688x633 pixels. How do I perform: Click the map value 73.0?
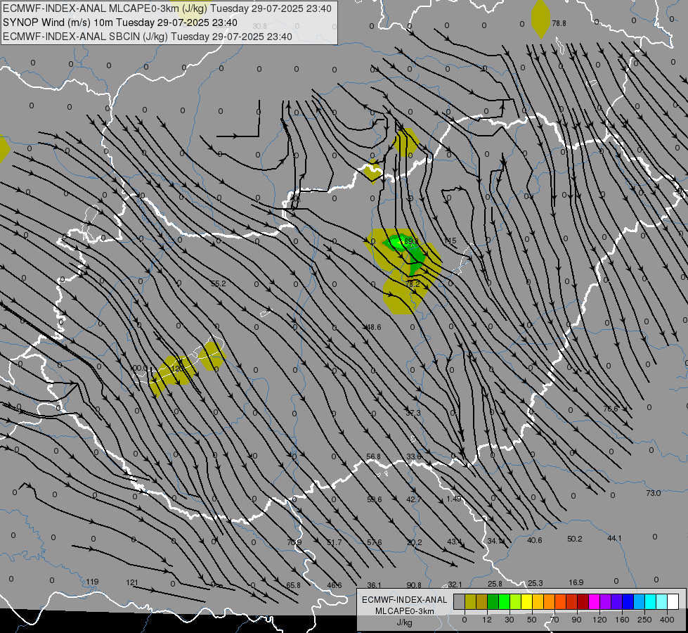click(654, 493)
